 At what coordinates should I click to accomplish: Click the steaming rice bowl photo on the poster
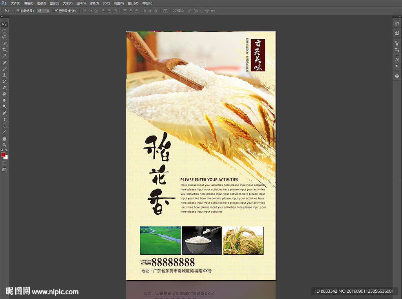[202, 240]
